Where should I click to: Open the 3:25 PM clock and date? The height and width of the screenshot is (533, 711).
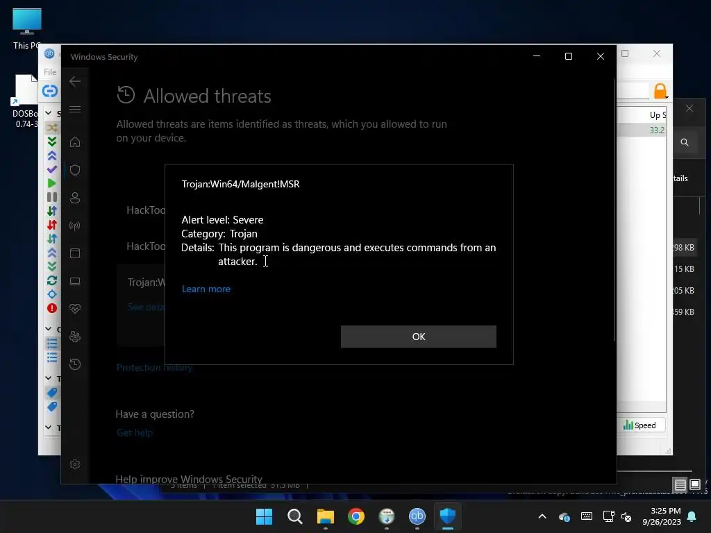tap(662, 516)
